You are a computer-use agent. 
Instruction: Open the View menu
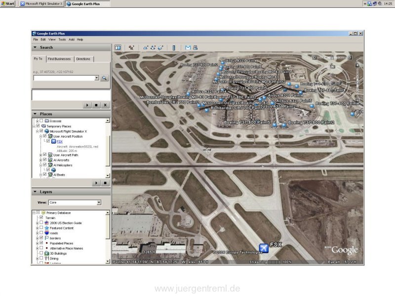point(52,39)
